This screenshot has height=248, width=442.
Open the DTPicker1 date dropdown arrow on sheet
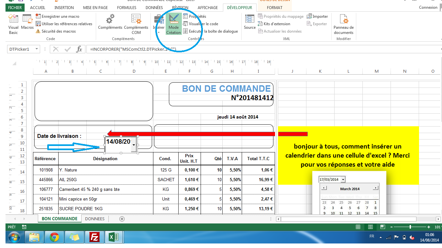(x=134, y=145)
